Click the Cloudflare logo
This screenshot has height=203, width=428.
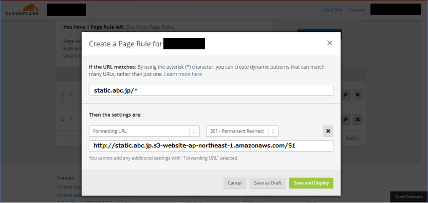pos(22,10)
